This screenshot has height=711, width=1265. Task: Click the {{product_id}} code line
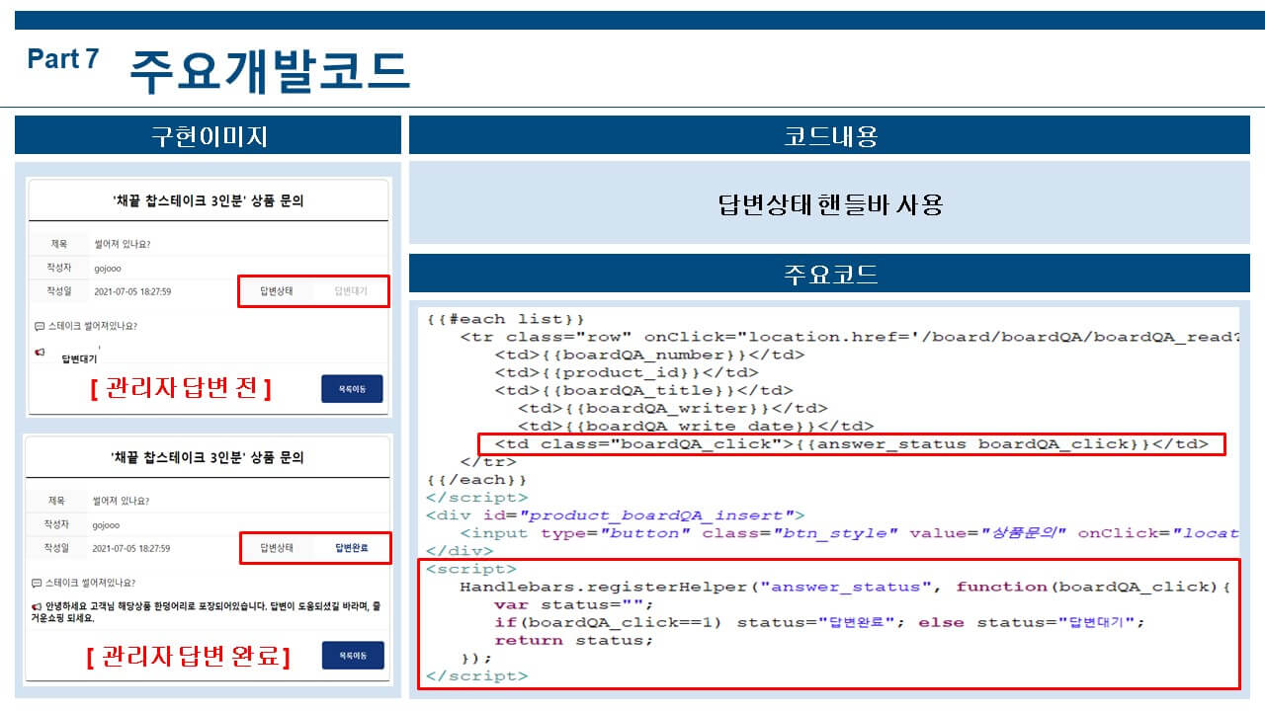point(627,372)
